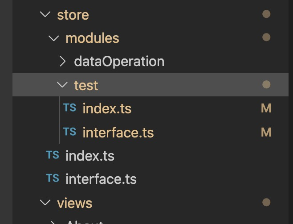Image resolution: width=293 pixels, height=224 pixels.
Task: Click TS icon of store index.ts
Action: 53,155
